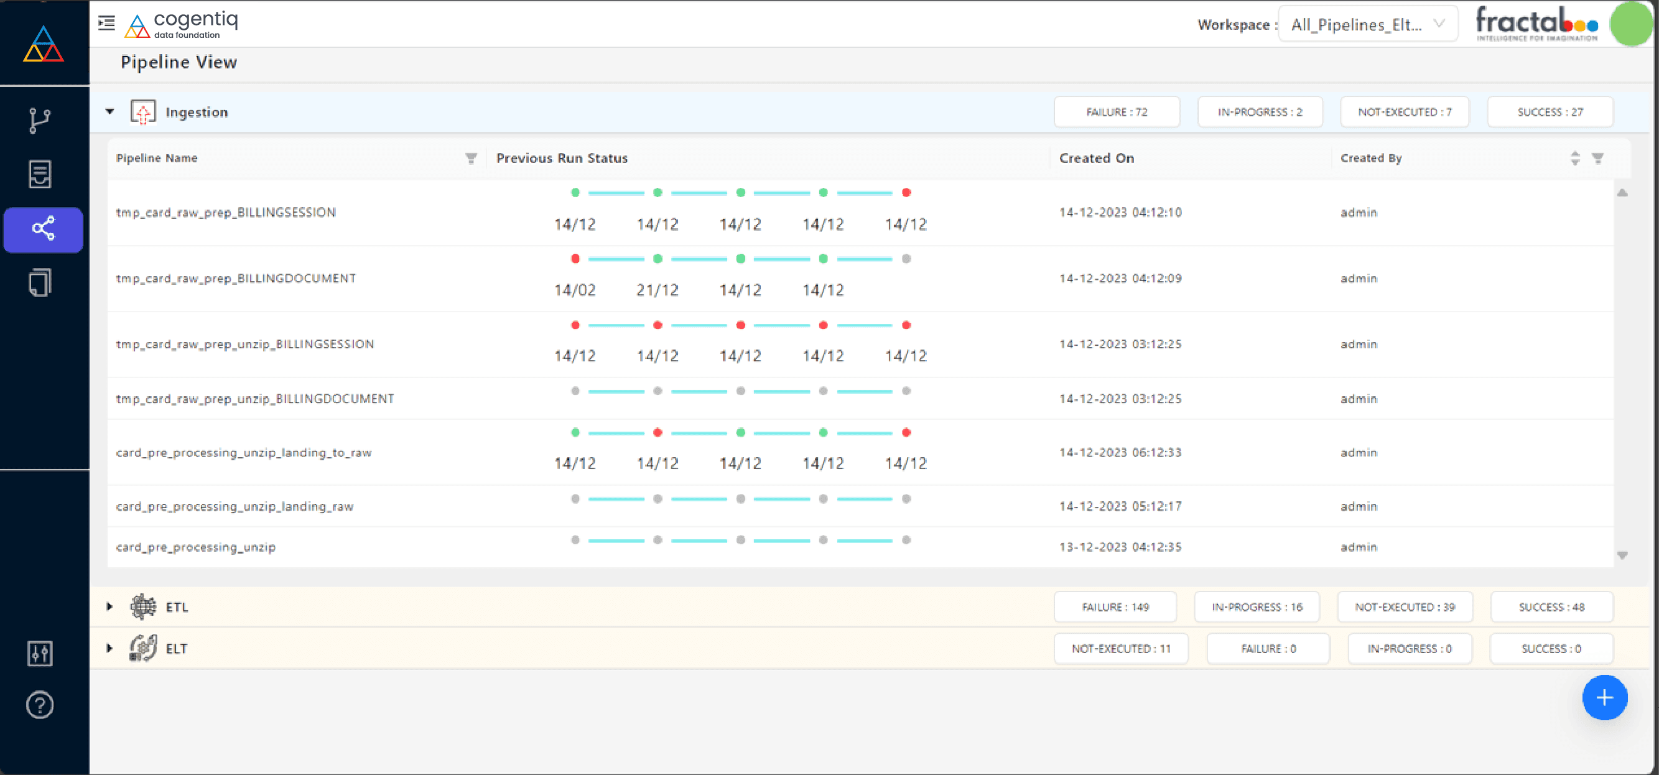Filter the Pipeline Name column
Image resolution: width=1659 pixels, height=775 pixels.
(x=472, y=159)
